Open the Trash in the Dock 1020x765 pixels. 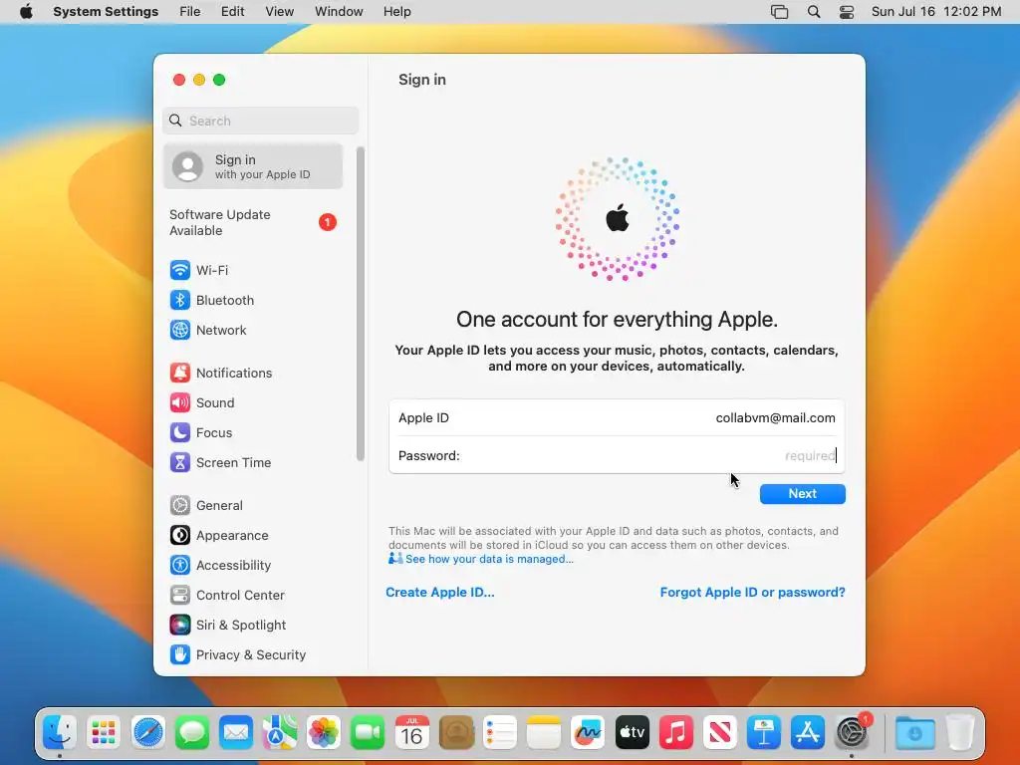(x=960, y=733)
